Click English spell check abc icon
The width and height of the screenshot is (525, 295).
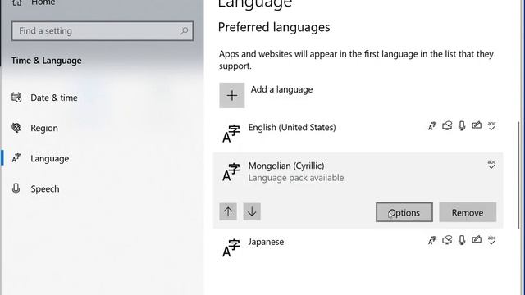[x=491, y=125]
